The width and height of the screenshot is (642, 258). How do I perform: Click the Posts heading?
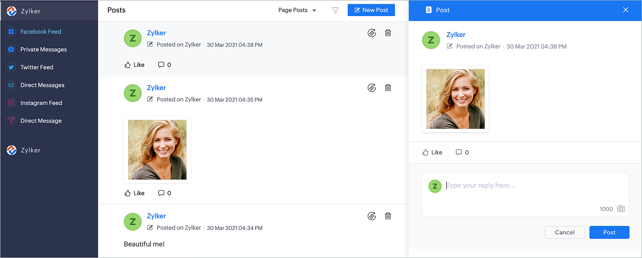point(117,10)
